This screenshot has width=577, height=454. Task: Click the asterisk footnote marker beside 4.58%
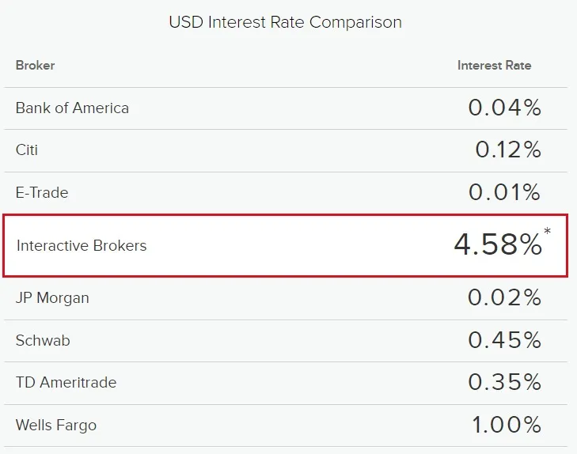[x=548, y=232]
